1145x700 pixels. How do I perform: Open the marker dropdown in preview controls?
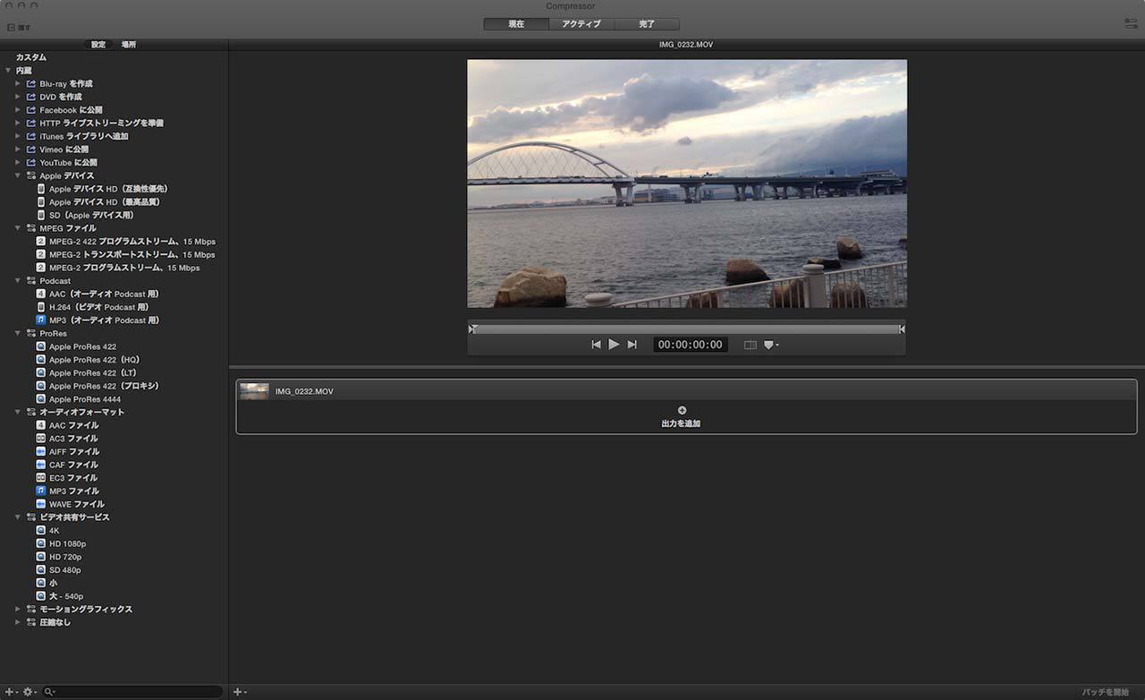(770, 346)
